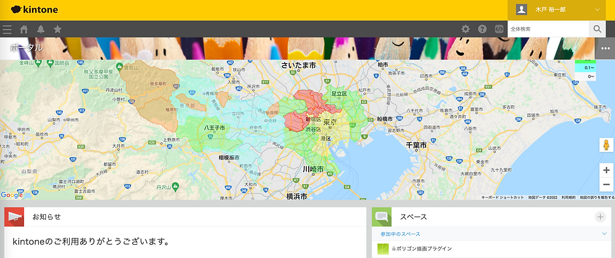Image resolution: width=615 pixels, height=258 pixels.
Task: Zoom in on the map
Action: tap(606, 170)
